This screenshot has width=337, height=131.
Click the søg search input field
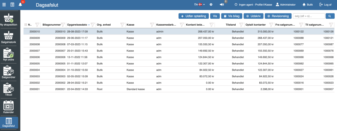pyautogui.click(x=309, y=16)
